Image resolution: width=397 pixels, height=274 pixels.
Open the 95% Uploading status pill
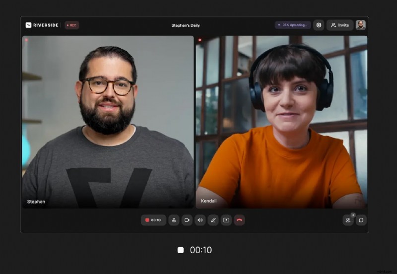[x=293, y=25]
